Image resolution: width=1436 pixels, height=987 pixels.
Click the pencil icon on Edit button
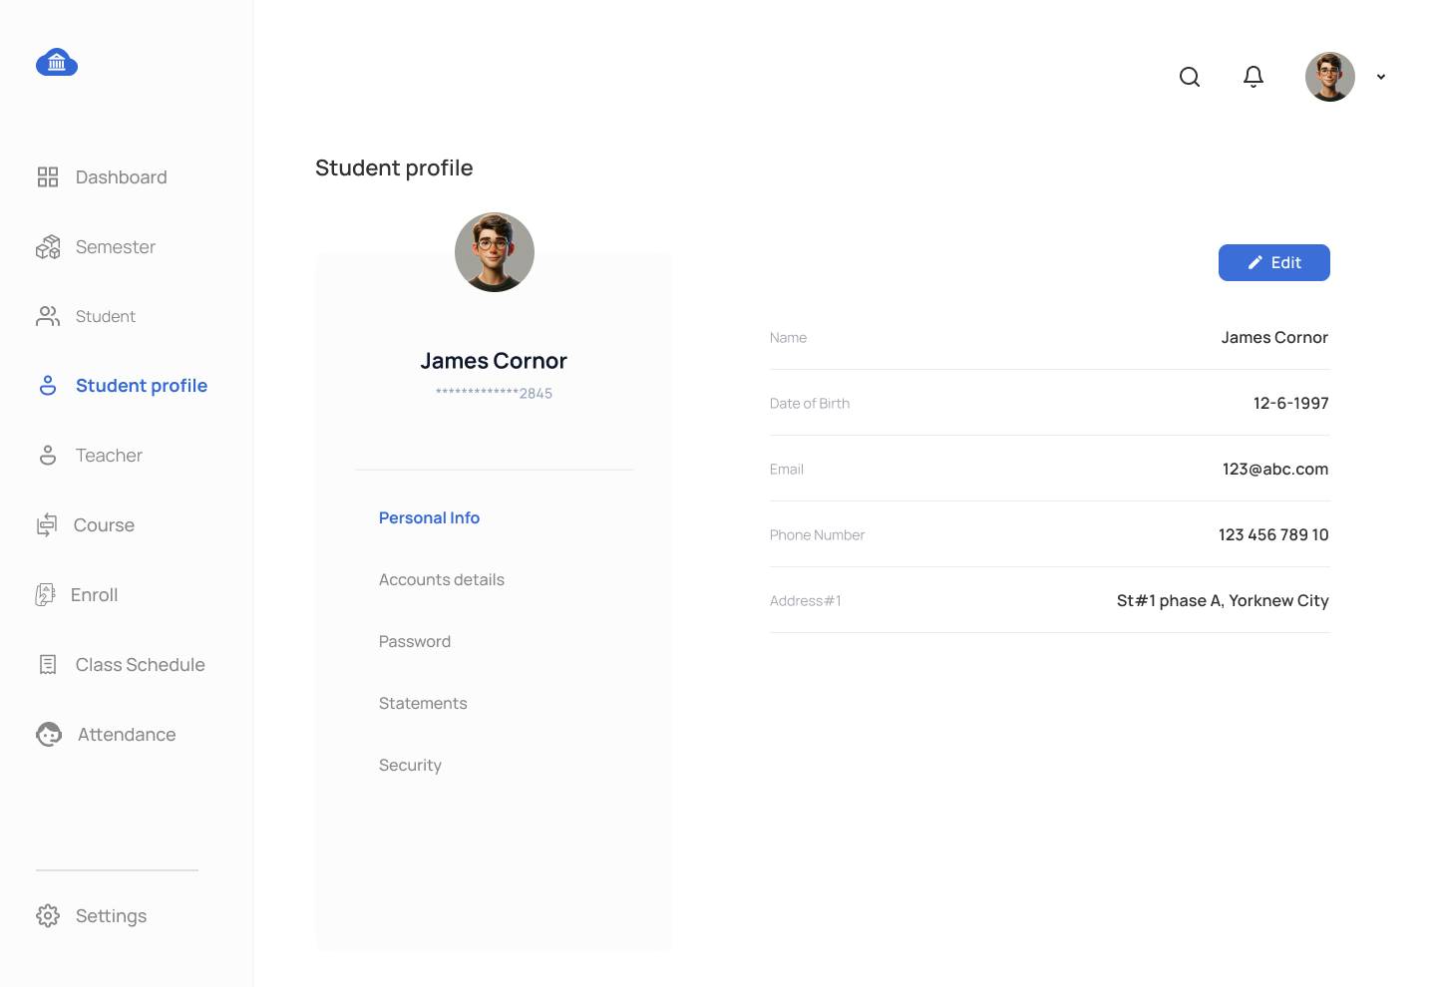pyautogui.click(x=1256, y=263)
